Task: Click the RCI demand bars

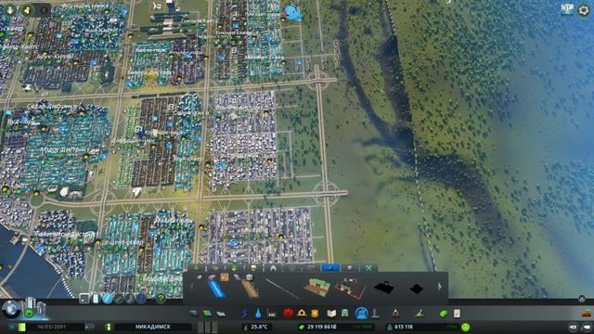Action: click(208, 327)
